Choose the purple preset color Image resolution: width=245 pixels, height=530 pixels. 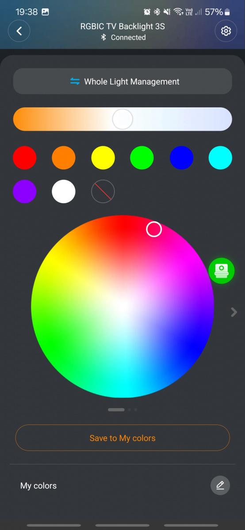point(25,191)
